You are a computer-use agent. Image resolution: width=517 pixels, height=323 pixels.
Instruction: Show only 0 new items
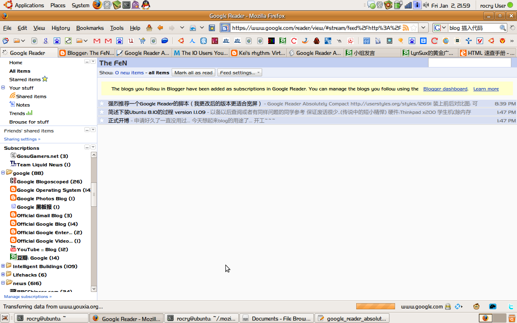click(129, 73)
